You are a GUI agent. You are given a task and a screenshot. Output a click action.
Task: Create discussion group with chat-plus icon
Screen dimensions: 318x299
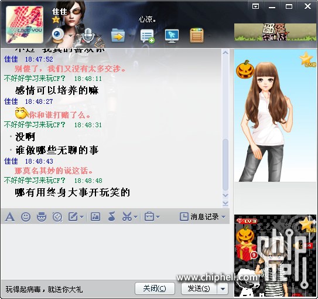tap(147, 36)
